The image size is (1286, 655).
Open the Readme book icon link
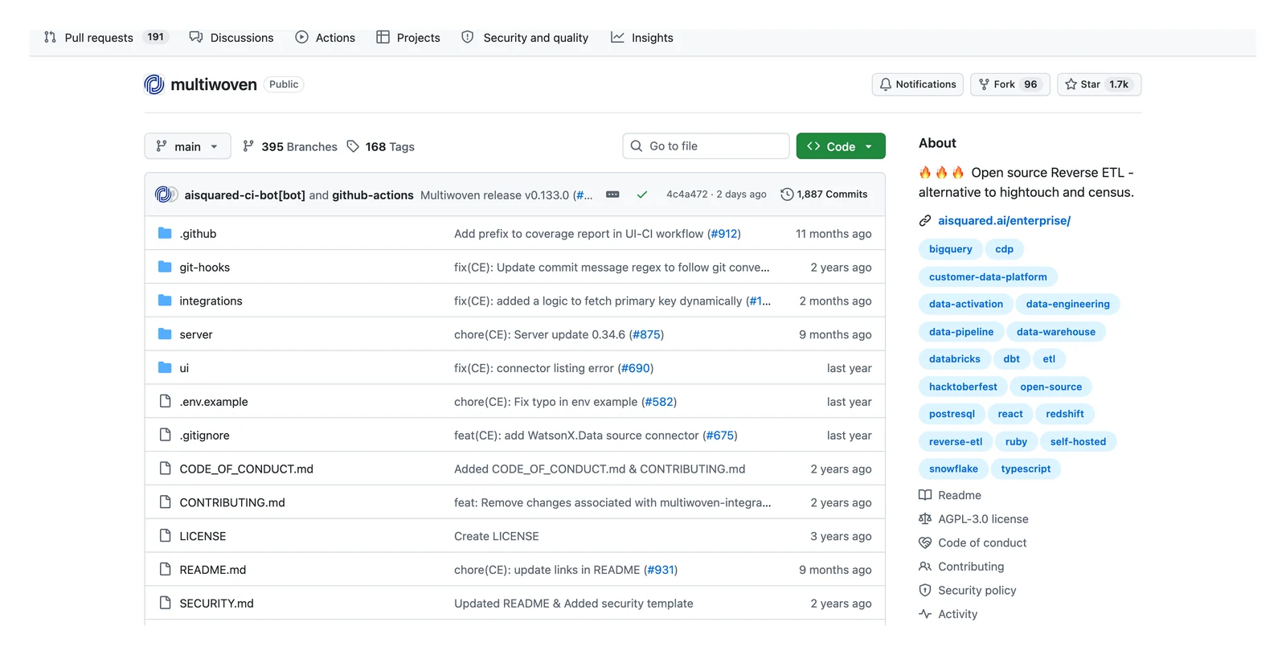coord(925,495)
